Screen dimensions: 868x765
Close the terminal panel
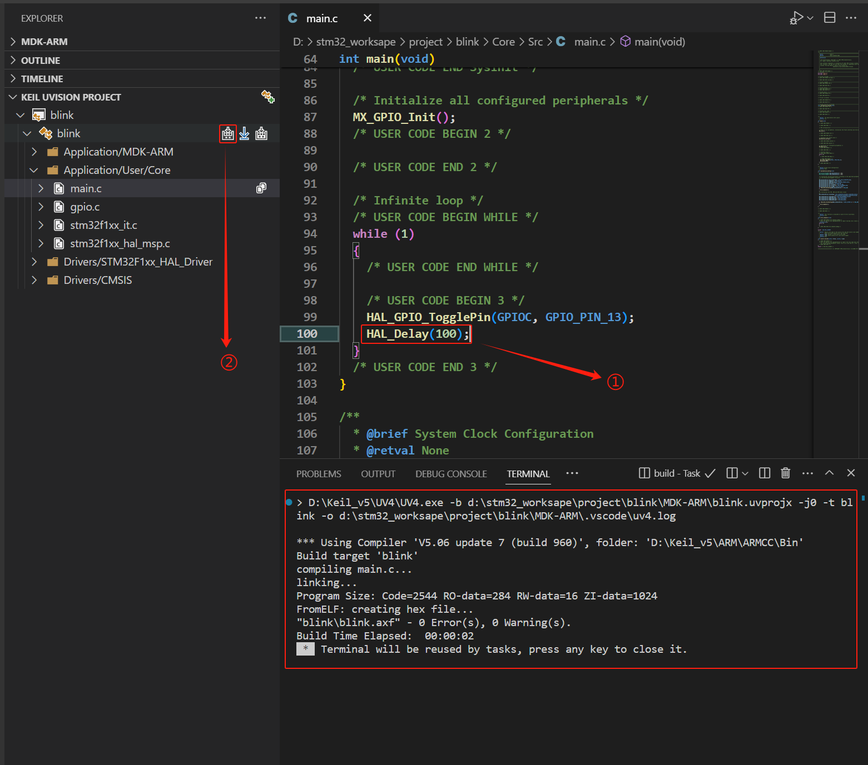(851, 473)
